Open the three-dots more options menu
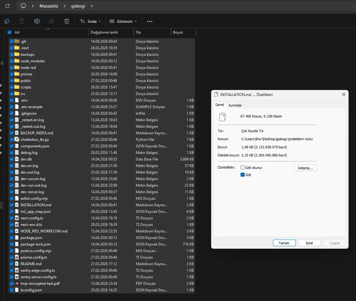This screenshot has width=356, height=301. (x=150, y=21)
